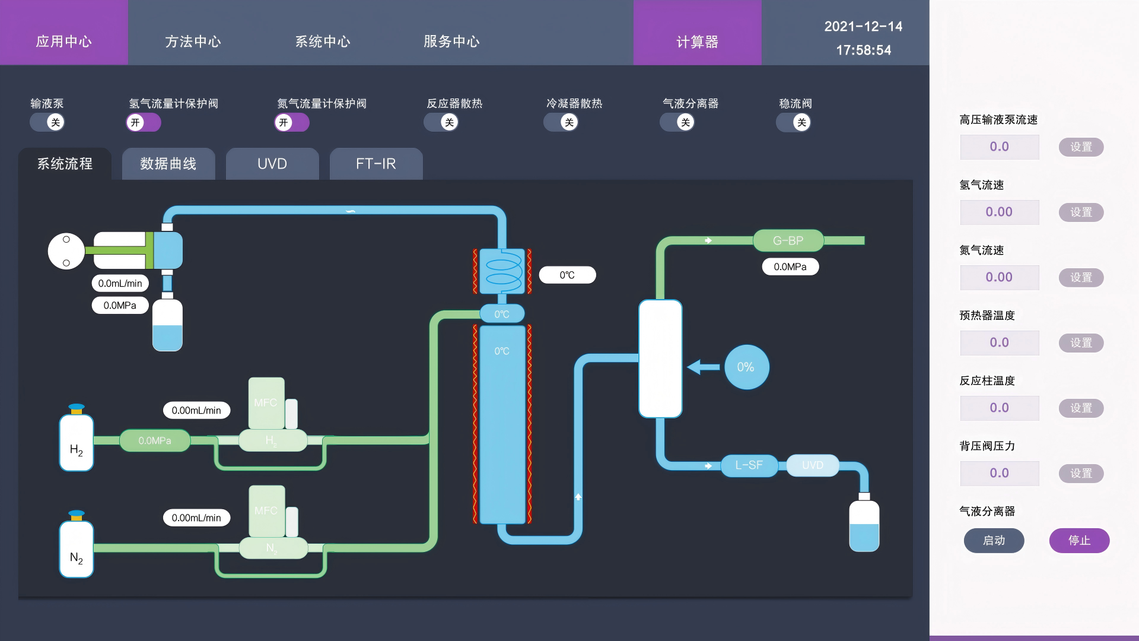The width and height of the screenshot is (1139, 641).
Task: Toggle the 输液泵 switch on
Action: (47, 122)
